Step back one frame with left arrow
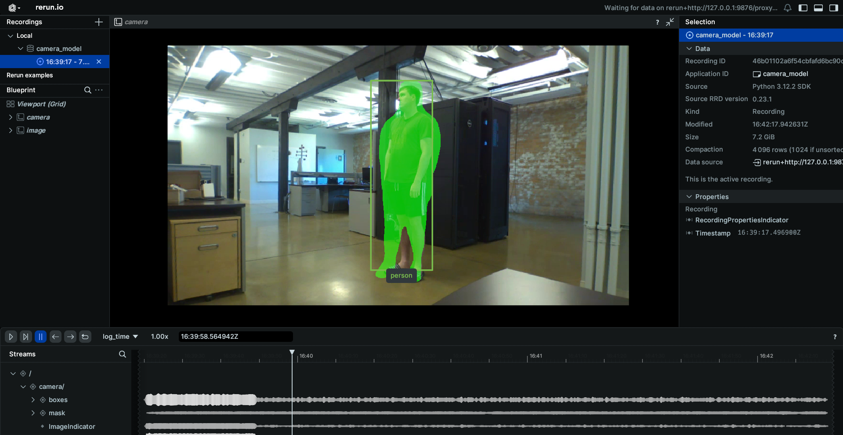The width and height of the screenshot is (843, 435). pyautogui.click(x=55, y=337)
